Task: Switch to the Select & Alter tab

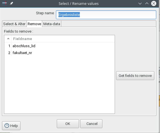Action: pyautogui.click(x=14, y=24)
